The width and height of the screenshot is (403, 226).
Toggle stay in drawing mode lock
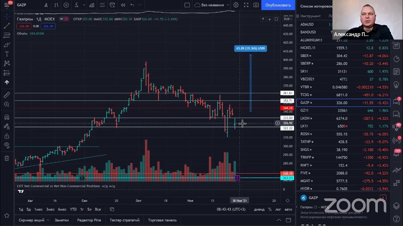pyautogui.click(x=7, y=126)
